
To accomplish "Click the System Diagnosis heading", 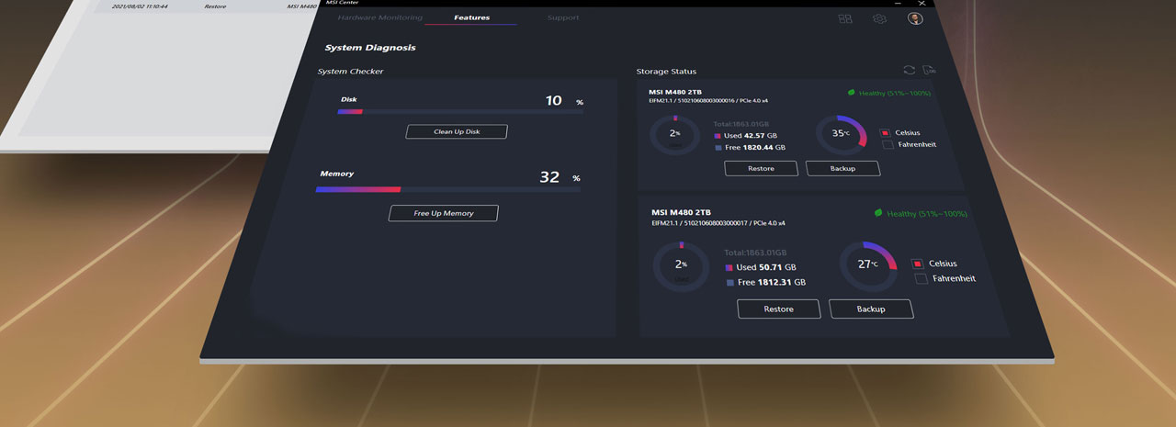I will point(370,48).
